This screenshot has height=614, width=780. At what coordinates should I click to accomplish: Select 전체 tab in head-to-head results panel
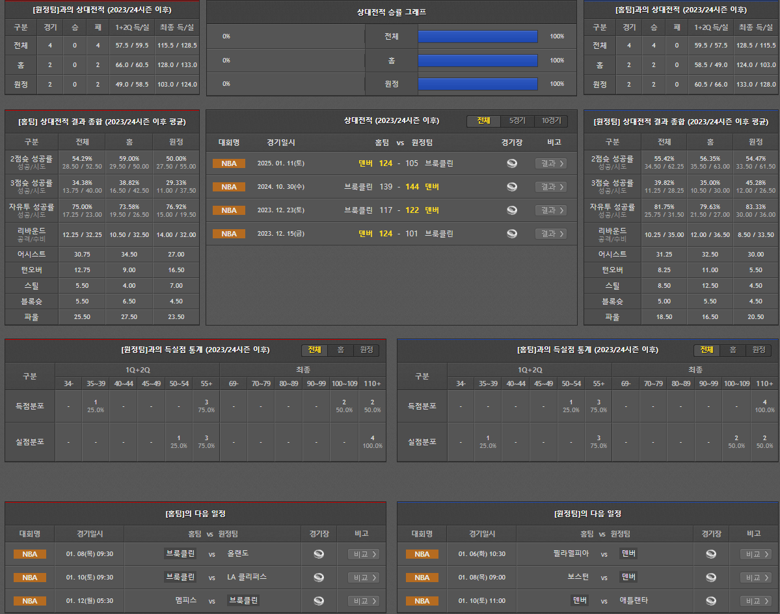[483, 121]
